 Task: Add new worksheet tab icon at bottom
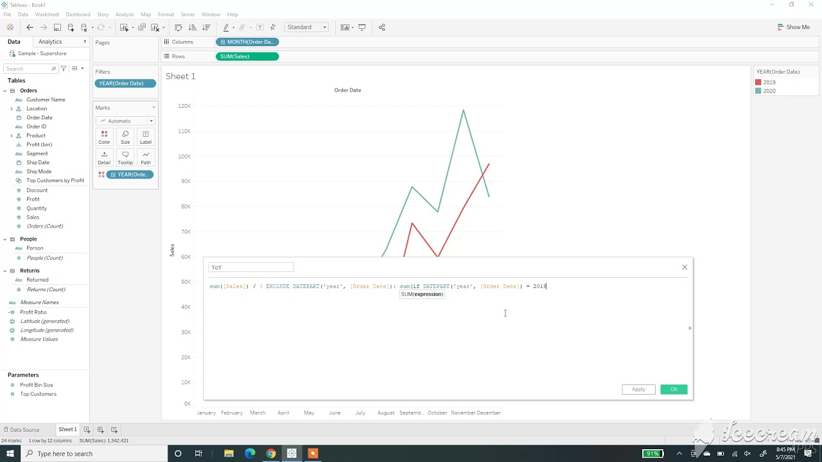(87, 430)
